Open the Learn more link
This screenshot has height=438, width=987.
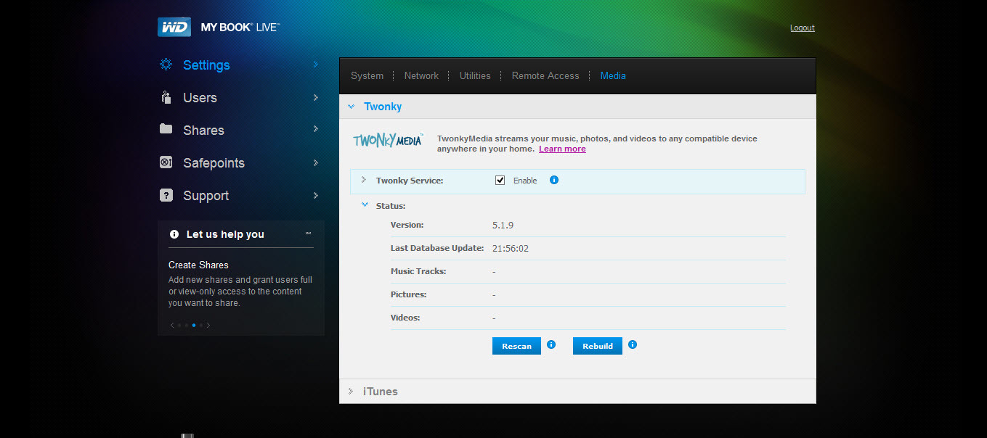pos(562,149)
